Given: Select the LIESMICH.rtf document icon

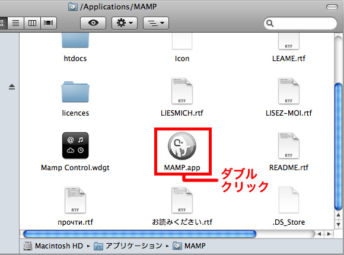Looking at the screenshot, I should point(182,91).
